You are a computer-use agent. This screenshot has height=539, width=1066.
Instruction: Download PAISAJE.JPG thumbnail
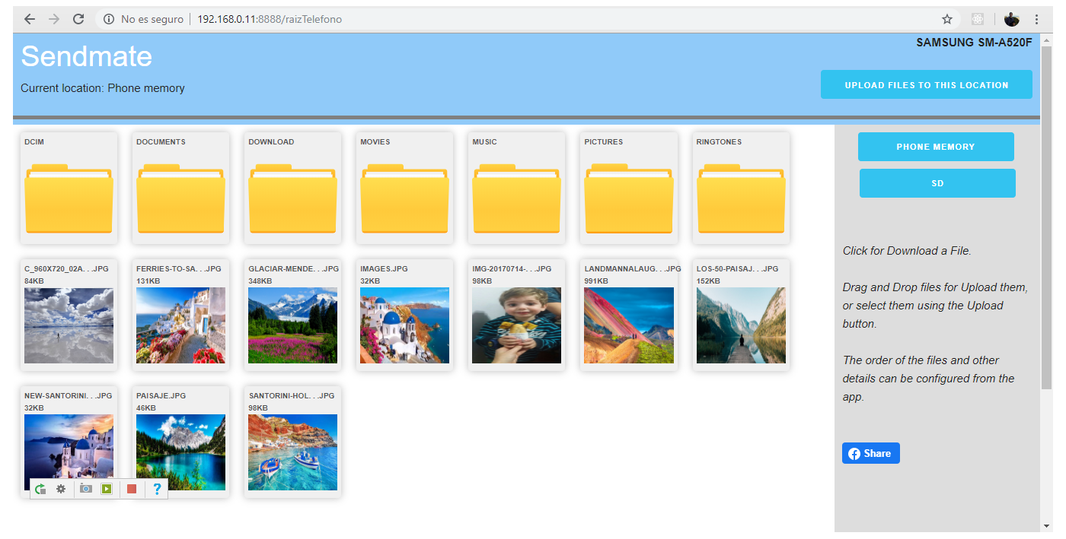(x=180, y=452)
